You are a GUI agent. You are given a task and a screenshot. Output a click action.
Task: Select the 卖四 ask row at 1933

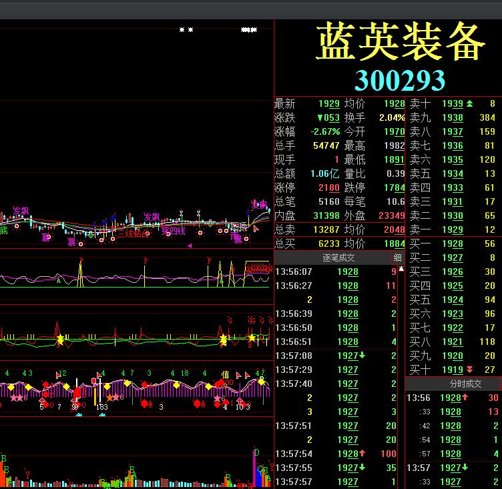[x=453, y=187]
